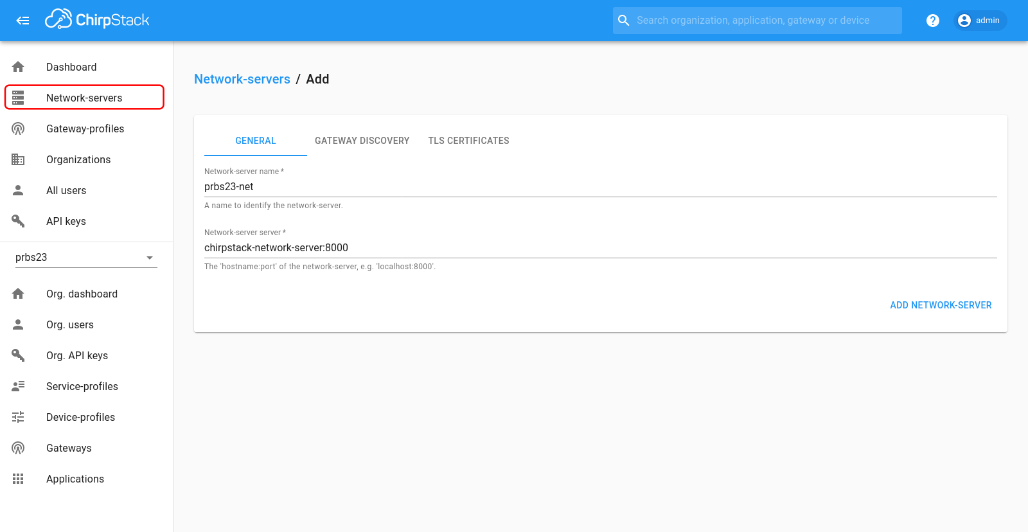Click the admin user avatar icon
Screen dimensions: 1028x532
tap(964, 21)
